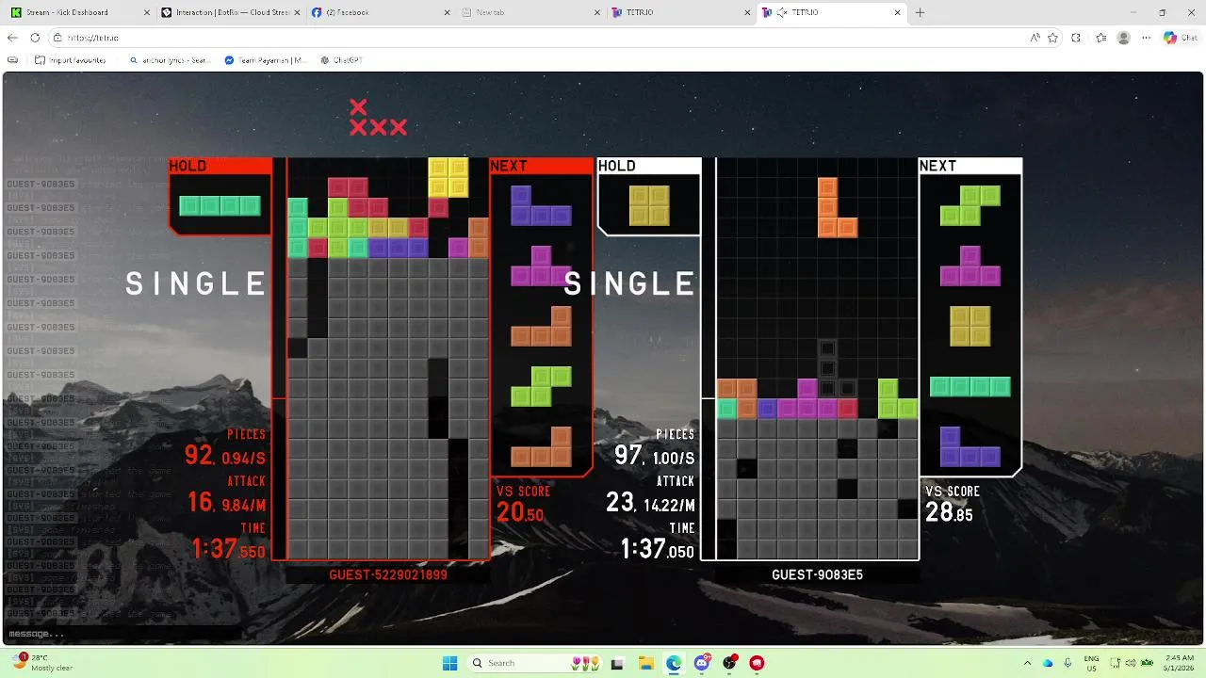
Task: Click the left player's pieces count 92
Action: pyautogui.click(x=199, y=456)
